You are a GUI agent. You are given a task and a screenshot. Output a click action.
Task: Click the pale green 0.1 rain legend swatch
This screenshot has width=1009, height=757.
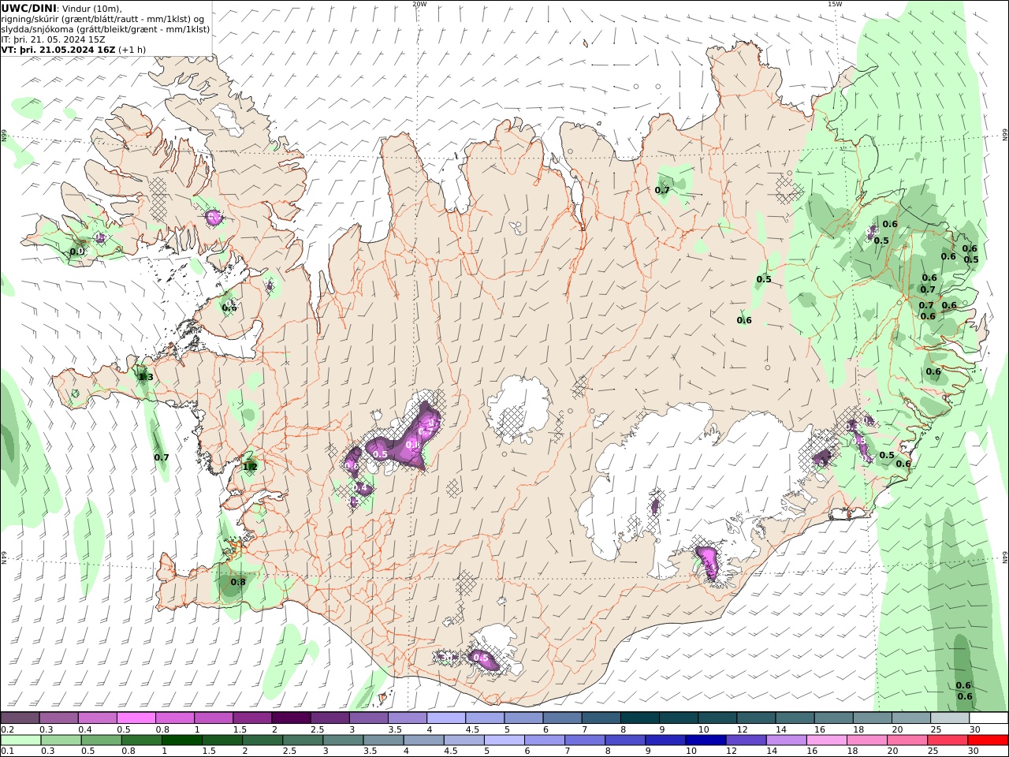[20, 740]
